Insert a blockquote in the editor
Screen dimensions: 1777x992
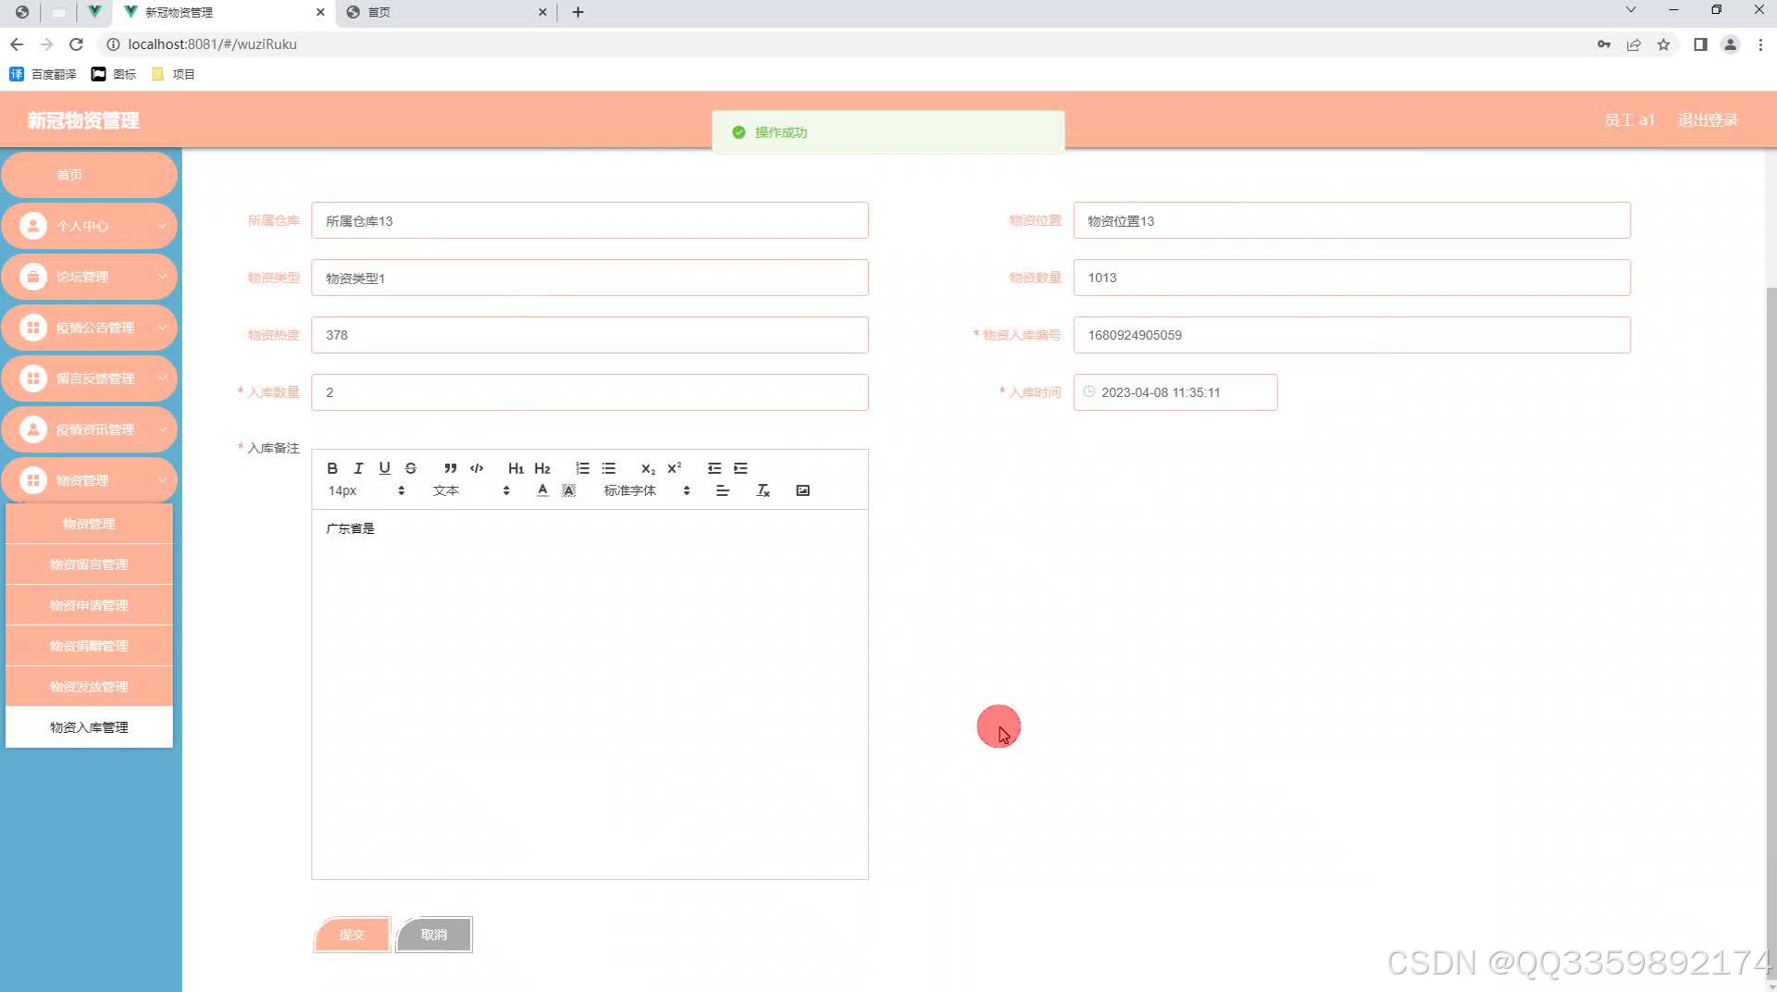pyautogui.click(x=450, y=468)
